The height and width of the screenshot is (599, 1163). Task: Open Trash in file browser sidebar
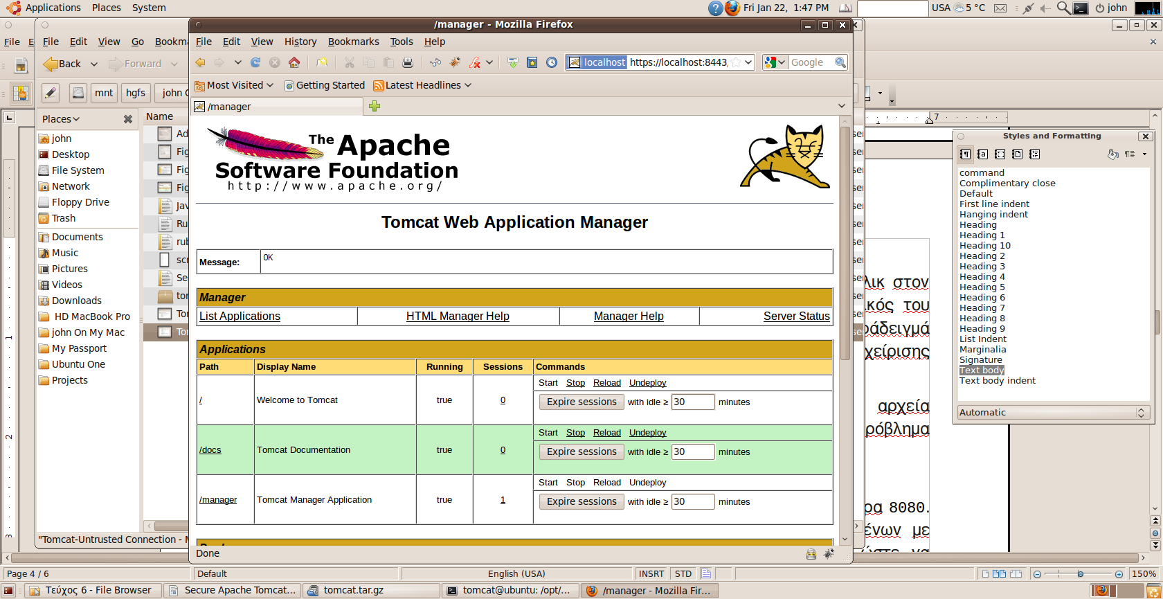63,218
